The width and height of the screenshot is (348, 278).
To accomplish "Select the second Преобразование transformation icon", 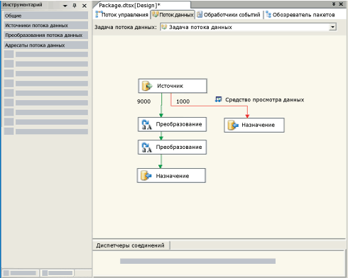I will 146,148.
